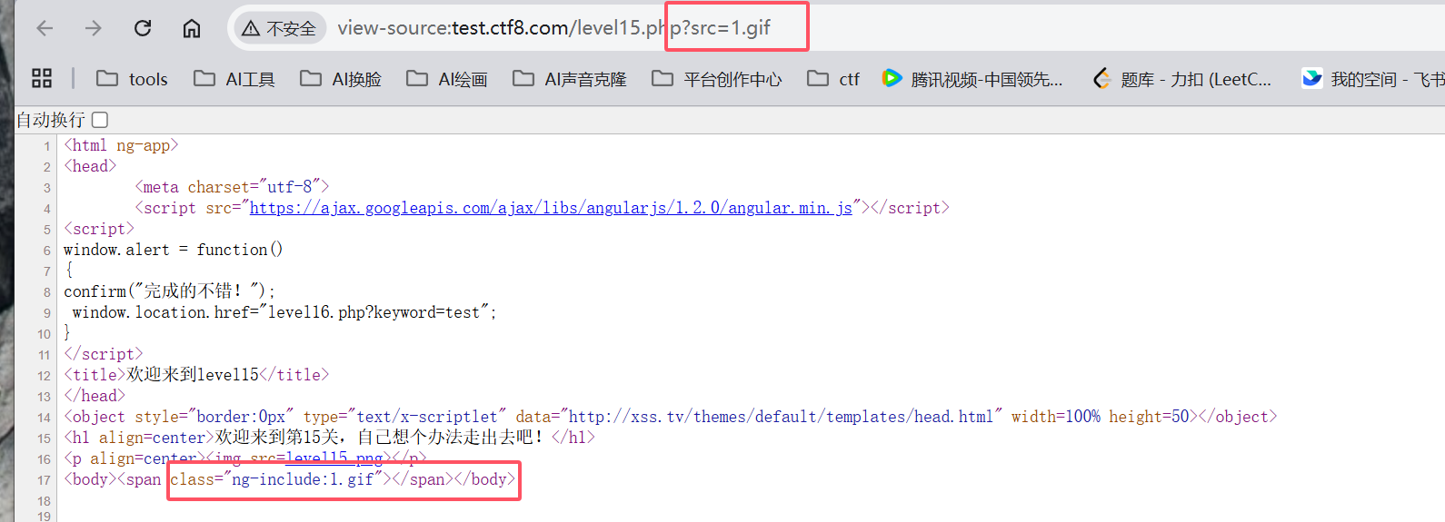Open the ctf bookmark folder
Image resolution: width=1445 pixels, height=522 pixels.
tap(833, 79)
